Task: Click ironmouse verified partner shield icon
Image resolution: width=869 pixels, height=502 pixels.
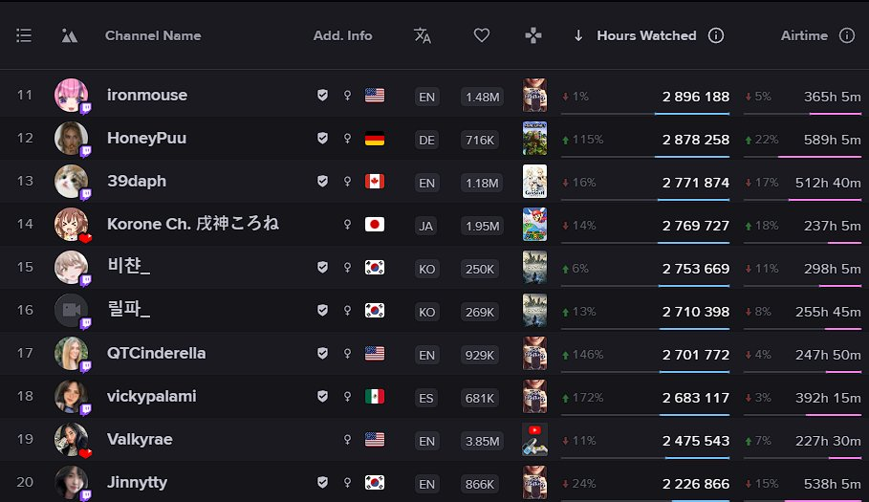Action: (322, 96)
